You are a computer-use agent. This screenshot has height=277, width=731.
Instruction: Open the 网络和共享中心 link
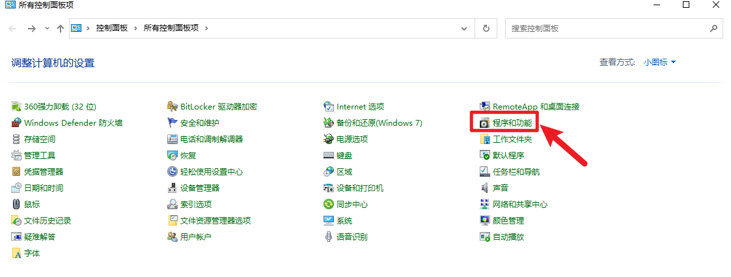click(519, 205)
